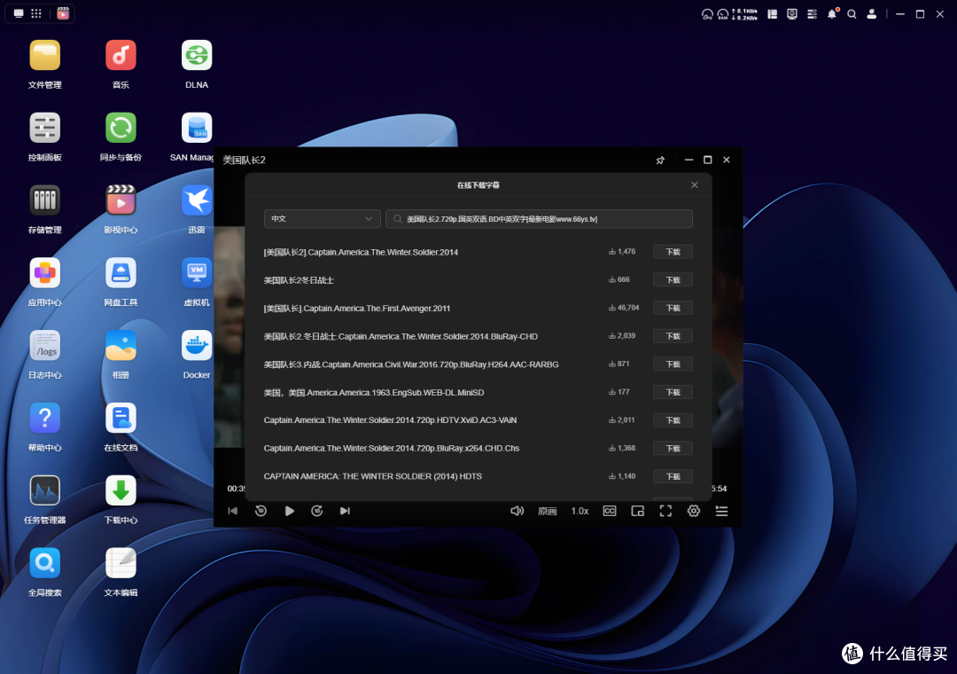Open the search magnifier in top bar

pos(852,13)
